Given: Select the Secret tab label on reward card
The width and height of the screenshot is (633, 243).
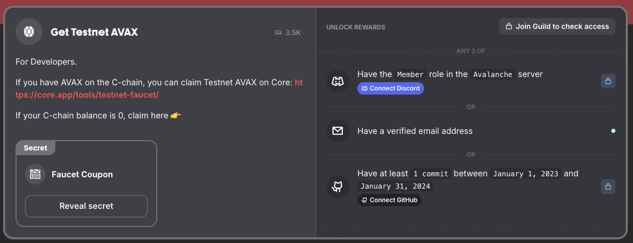Looking at the screenshot, I should (36, 148).
